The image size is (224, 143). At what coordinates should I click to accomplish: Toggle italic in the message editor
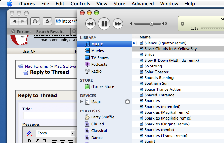[37, 141]
